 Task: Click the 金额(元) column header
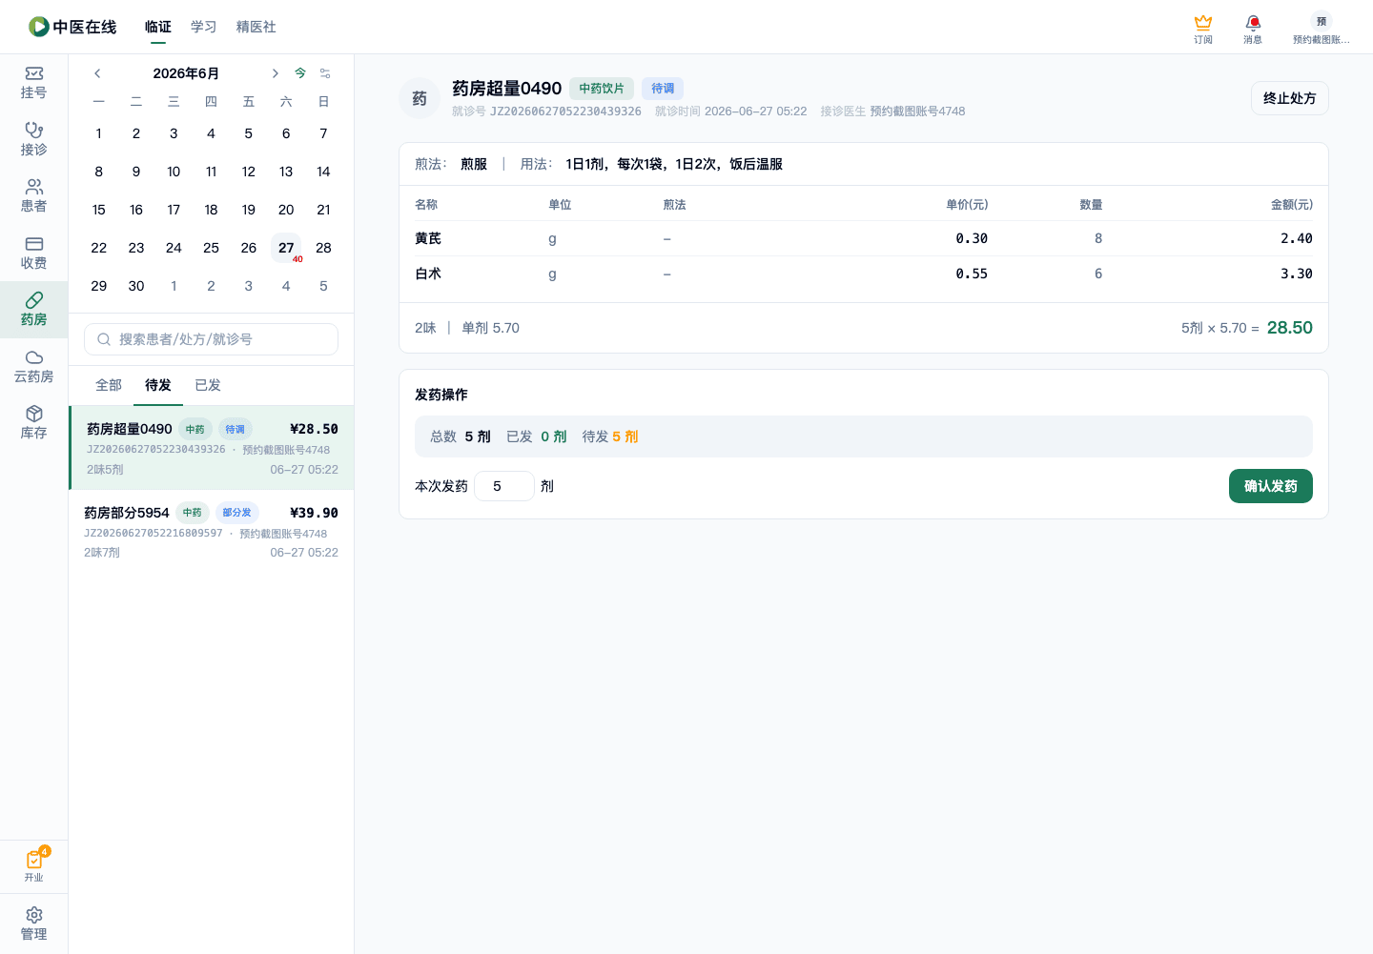tap(1291, 205)
